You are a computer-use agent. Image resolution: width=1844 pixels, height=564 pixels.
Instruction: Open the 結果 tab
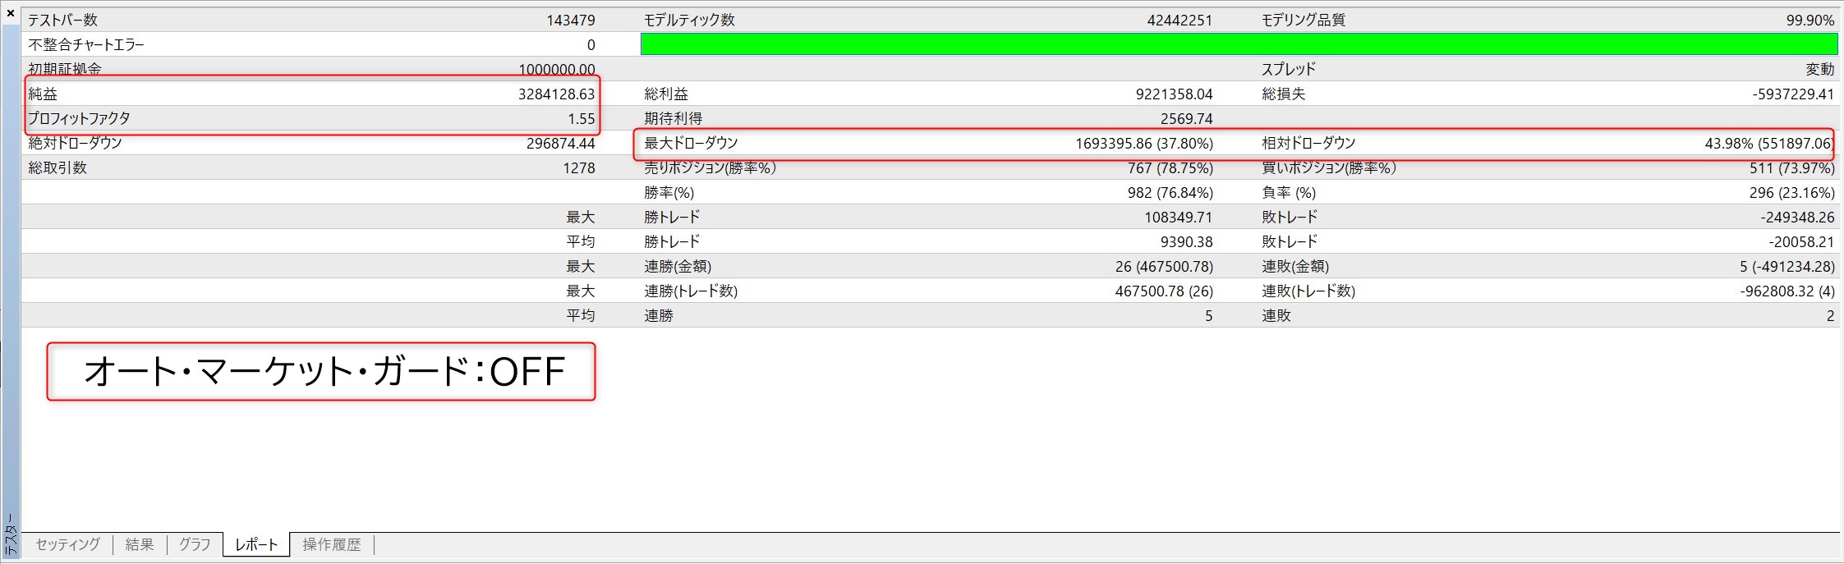tap(140, 544)
